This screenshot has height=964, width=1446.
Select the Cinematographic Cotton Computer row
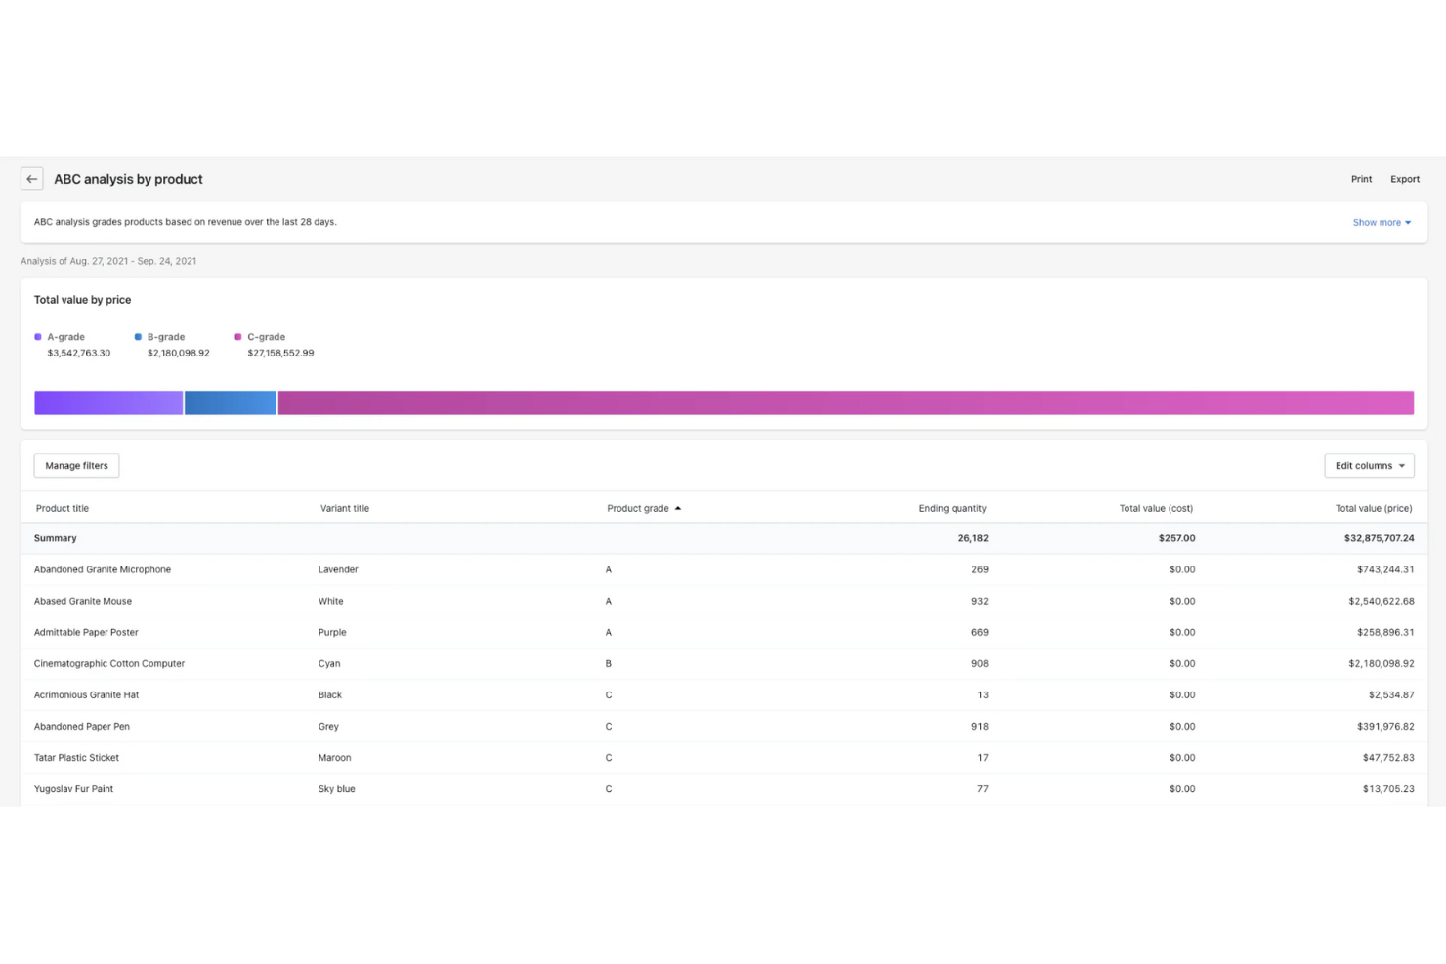pyautogui.click(x=109, y=664)
